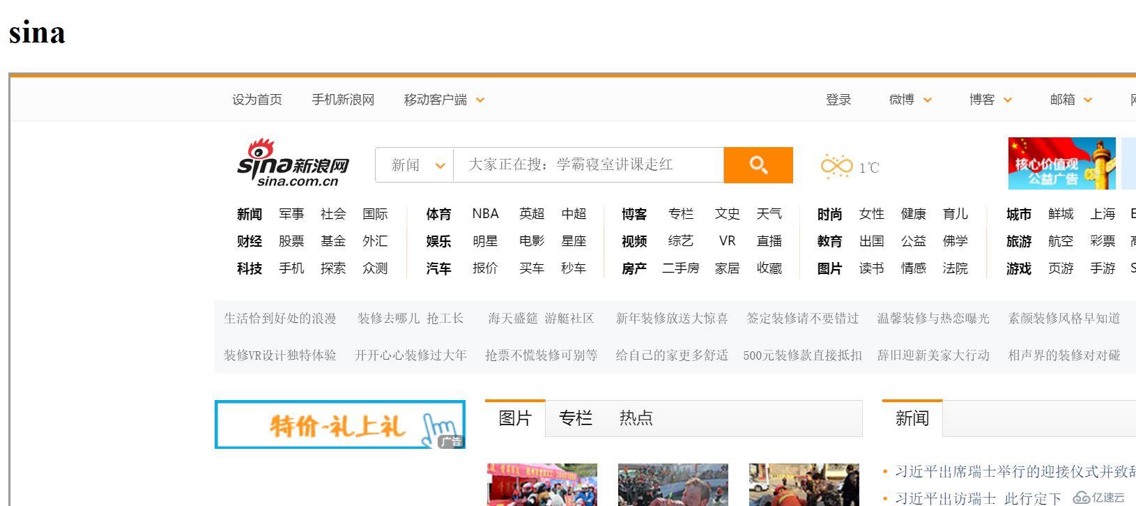The width and height of the screenshot is (1136, 506).
Task: Click the 英超 link
Action: tap(532, 214)
